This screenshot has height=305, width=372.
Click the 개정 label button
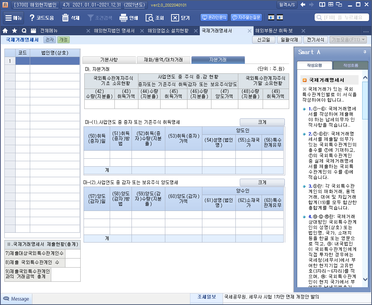click(63, 40)
